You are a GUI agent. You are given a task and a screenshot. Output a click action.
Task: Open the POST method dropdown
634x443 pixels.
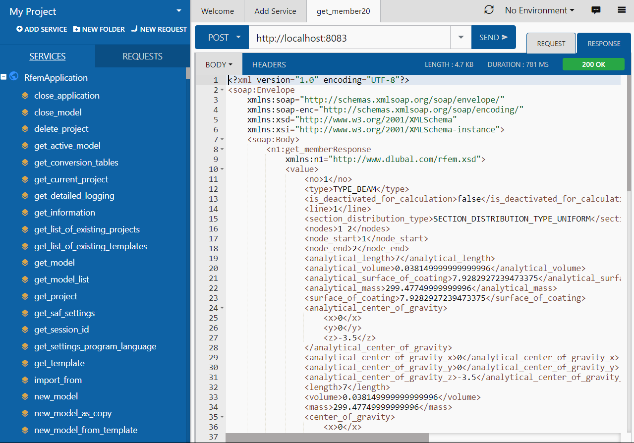tap(238, 37)
